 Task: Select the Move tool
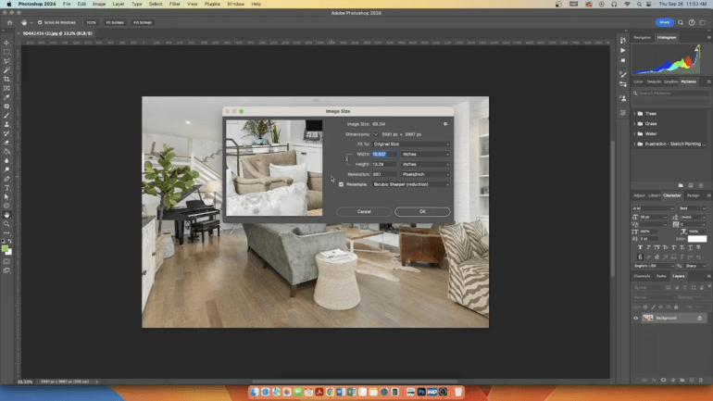pos(6,43)
